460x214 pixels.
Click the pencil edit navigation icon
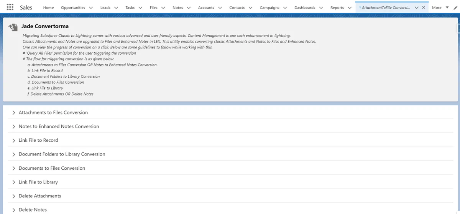tap(455, 8)
